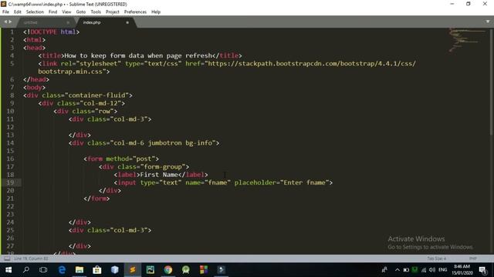Open the Preferences menu

135,12
